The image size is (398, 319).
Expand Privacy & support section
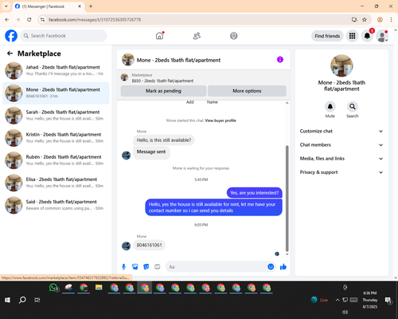[x=341, y=172]
